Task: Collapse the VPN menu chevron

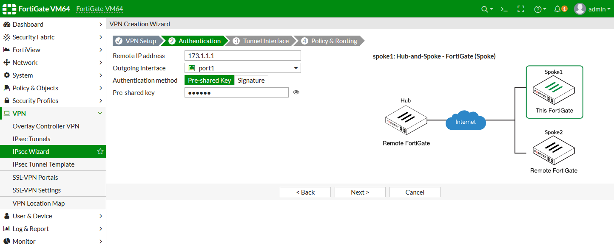Action: point(100,114)
